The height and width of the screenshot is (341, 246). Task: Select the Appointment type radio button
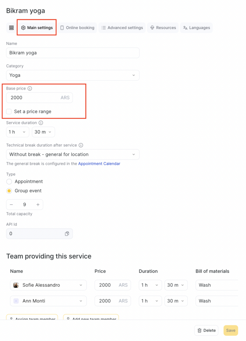point(9,181)
